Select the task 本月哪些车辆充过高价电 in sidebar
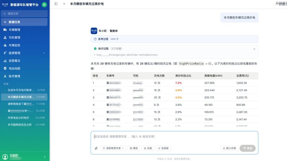The image size is (287, 161). 24,97
